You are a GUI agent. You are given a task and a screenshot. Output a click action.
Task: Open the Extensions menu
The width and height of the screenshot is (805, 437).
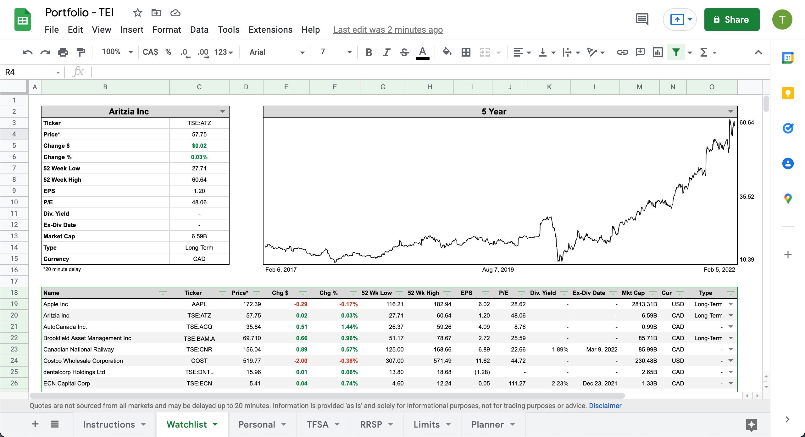pos(270,30)
